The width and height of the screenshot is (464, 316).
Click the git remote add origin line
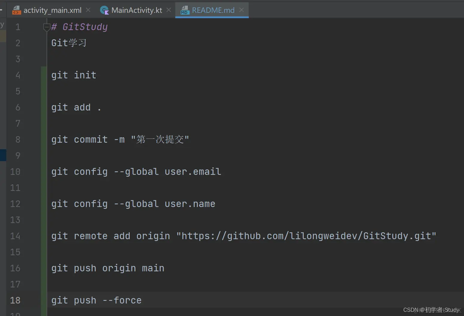[244, 236]
